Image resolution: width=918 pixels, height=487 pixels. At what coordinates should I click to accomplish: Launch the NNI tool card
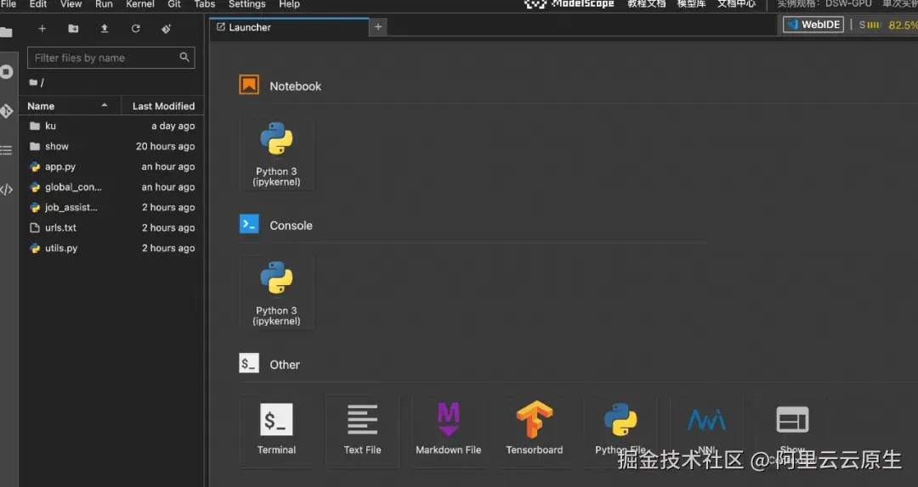(x=706, y=431)
